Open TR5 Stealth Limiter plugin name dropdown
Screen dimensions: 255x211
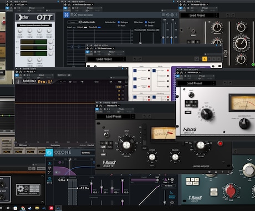114,48
